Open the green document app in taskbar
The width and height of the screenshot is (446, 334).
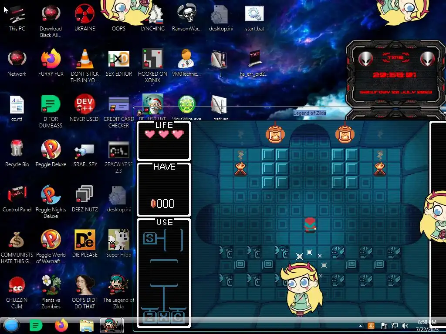pos(36,325)
